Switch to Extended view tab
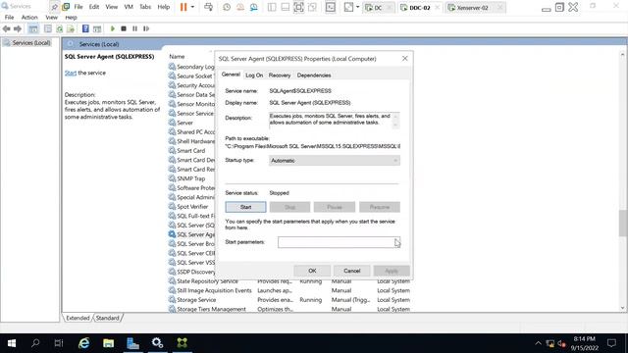This screenshot has height=353, width=628. [x=78, y=318]
